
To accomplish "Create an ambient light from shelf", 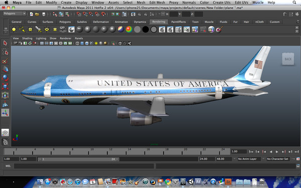I will click(x=14, y=30).
